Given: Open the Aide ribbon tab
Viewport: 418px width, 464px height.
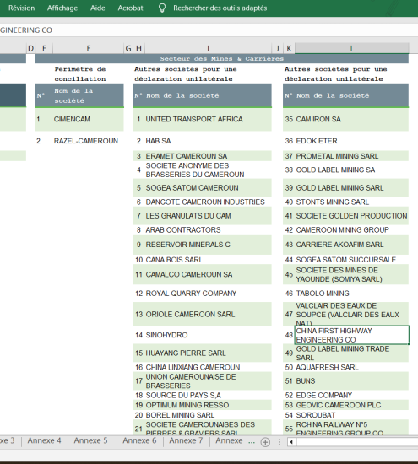Looking at the screenshot, I should [97, 8].
